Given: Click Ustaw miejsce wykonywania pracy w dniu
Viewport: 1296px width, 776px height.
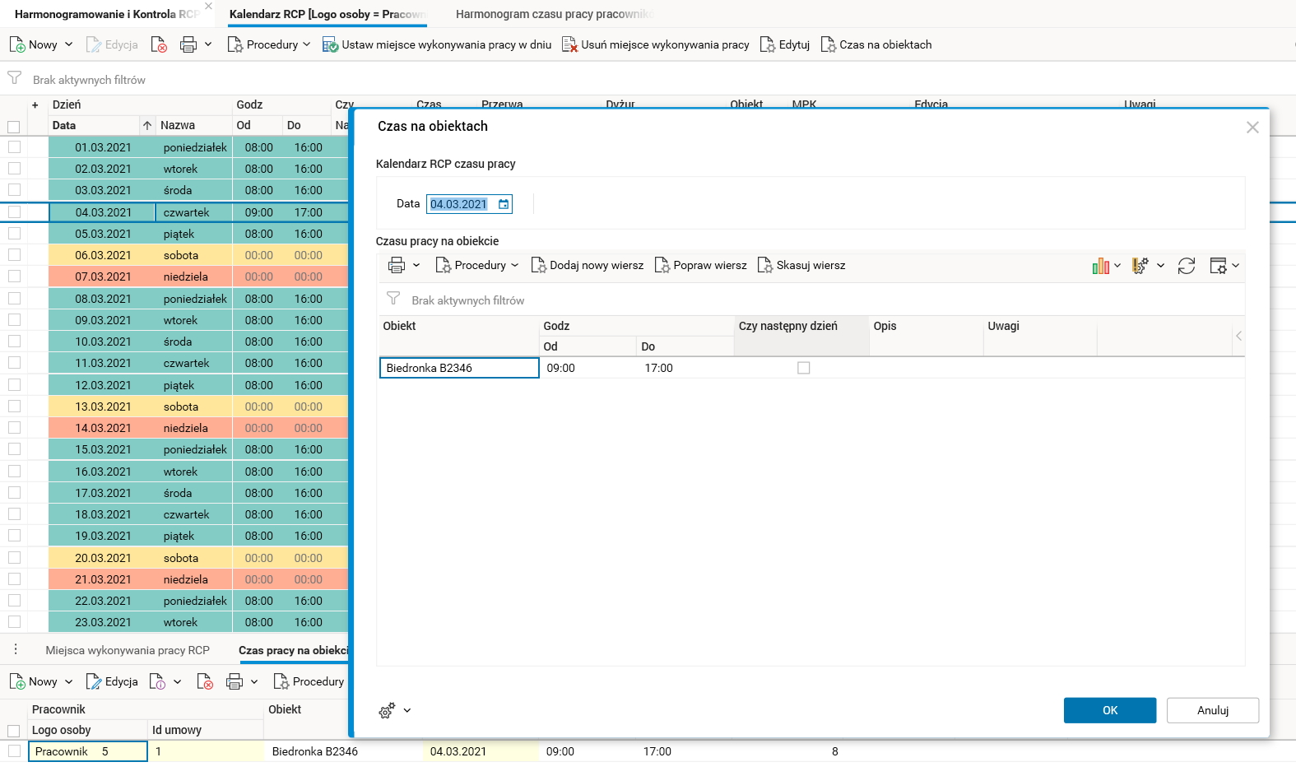Looking at the screenshot, I should click(x=437, y=44).
